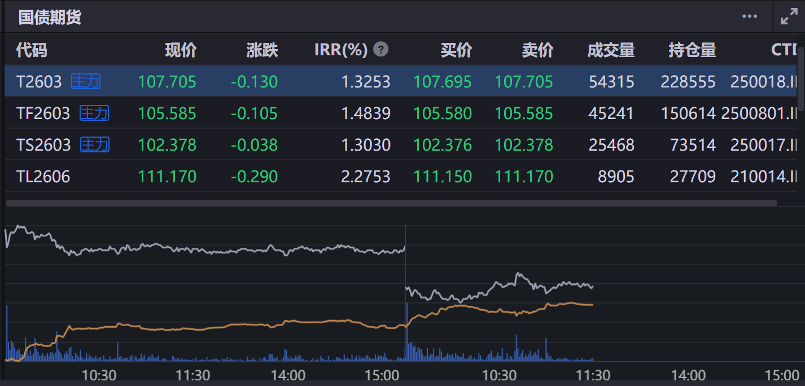805x386 pixels.
Task: Click the 主力 badge beside TF2603
Action: point(94,113)
